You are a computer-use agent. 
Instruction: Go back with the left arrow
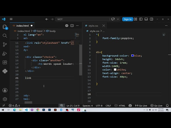tap(47, 19)
